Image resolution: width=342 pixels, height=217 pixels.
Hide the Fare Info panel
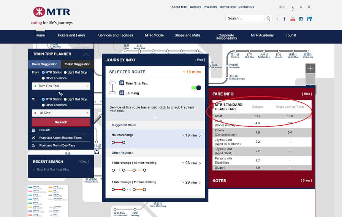pos(307,94)
